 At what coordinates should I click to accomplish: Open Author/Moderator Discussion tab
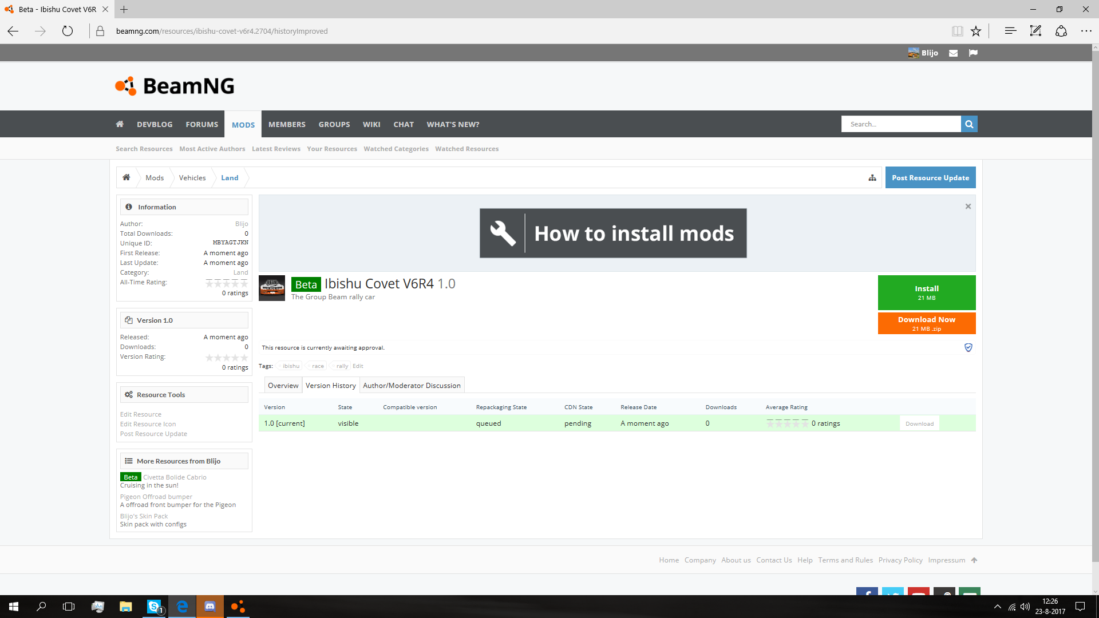pos(412,385)
